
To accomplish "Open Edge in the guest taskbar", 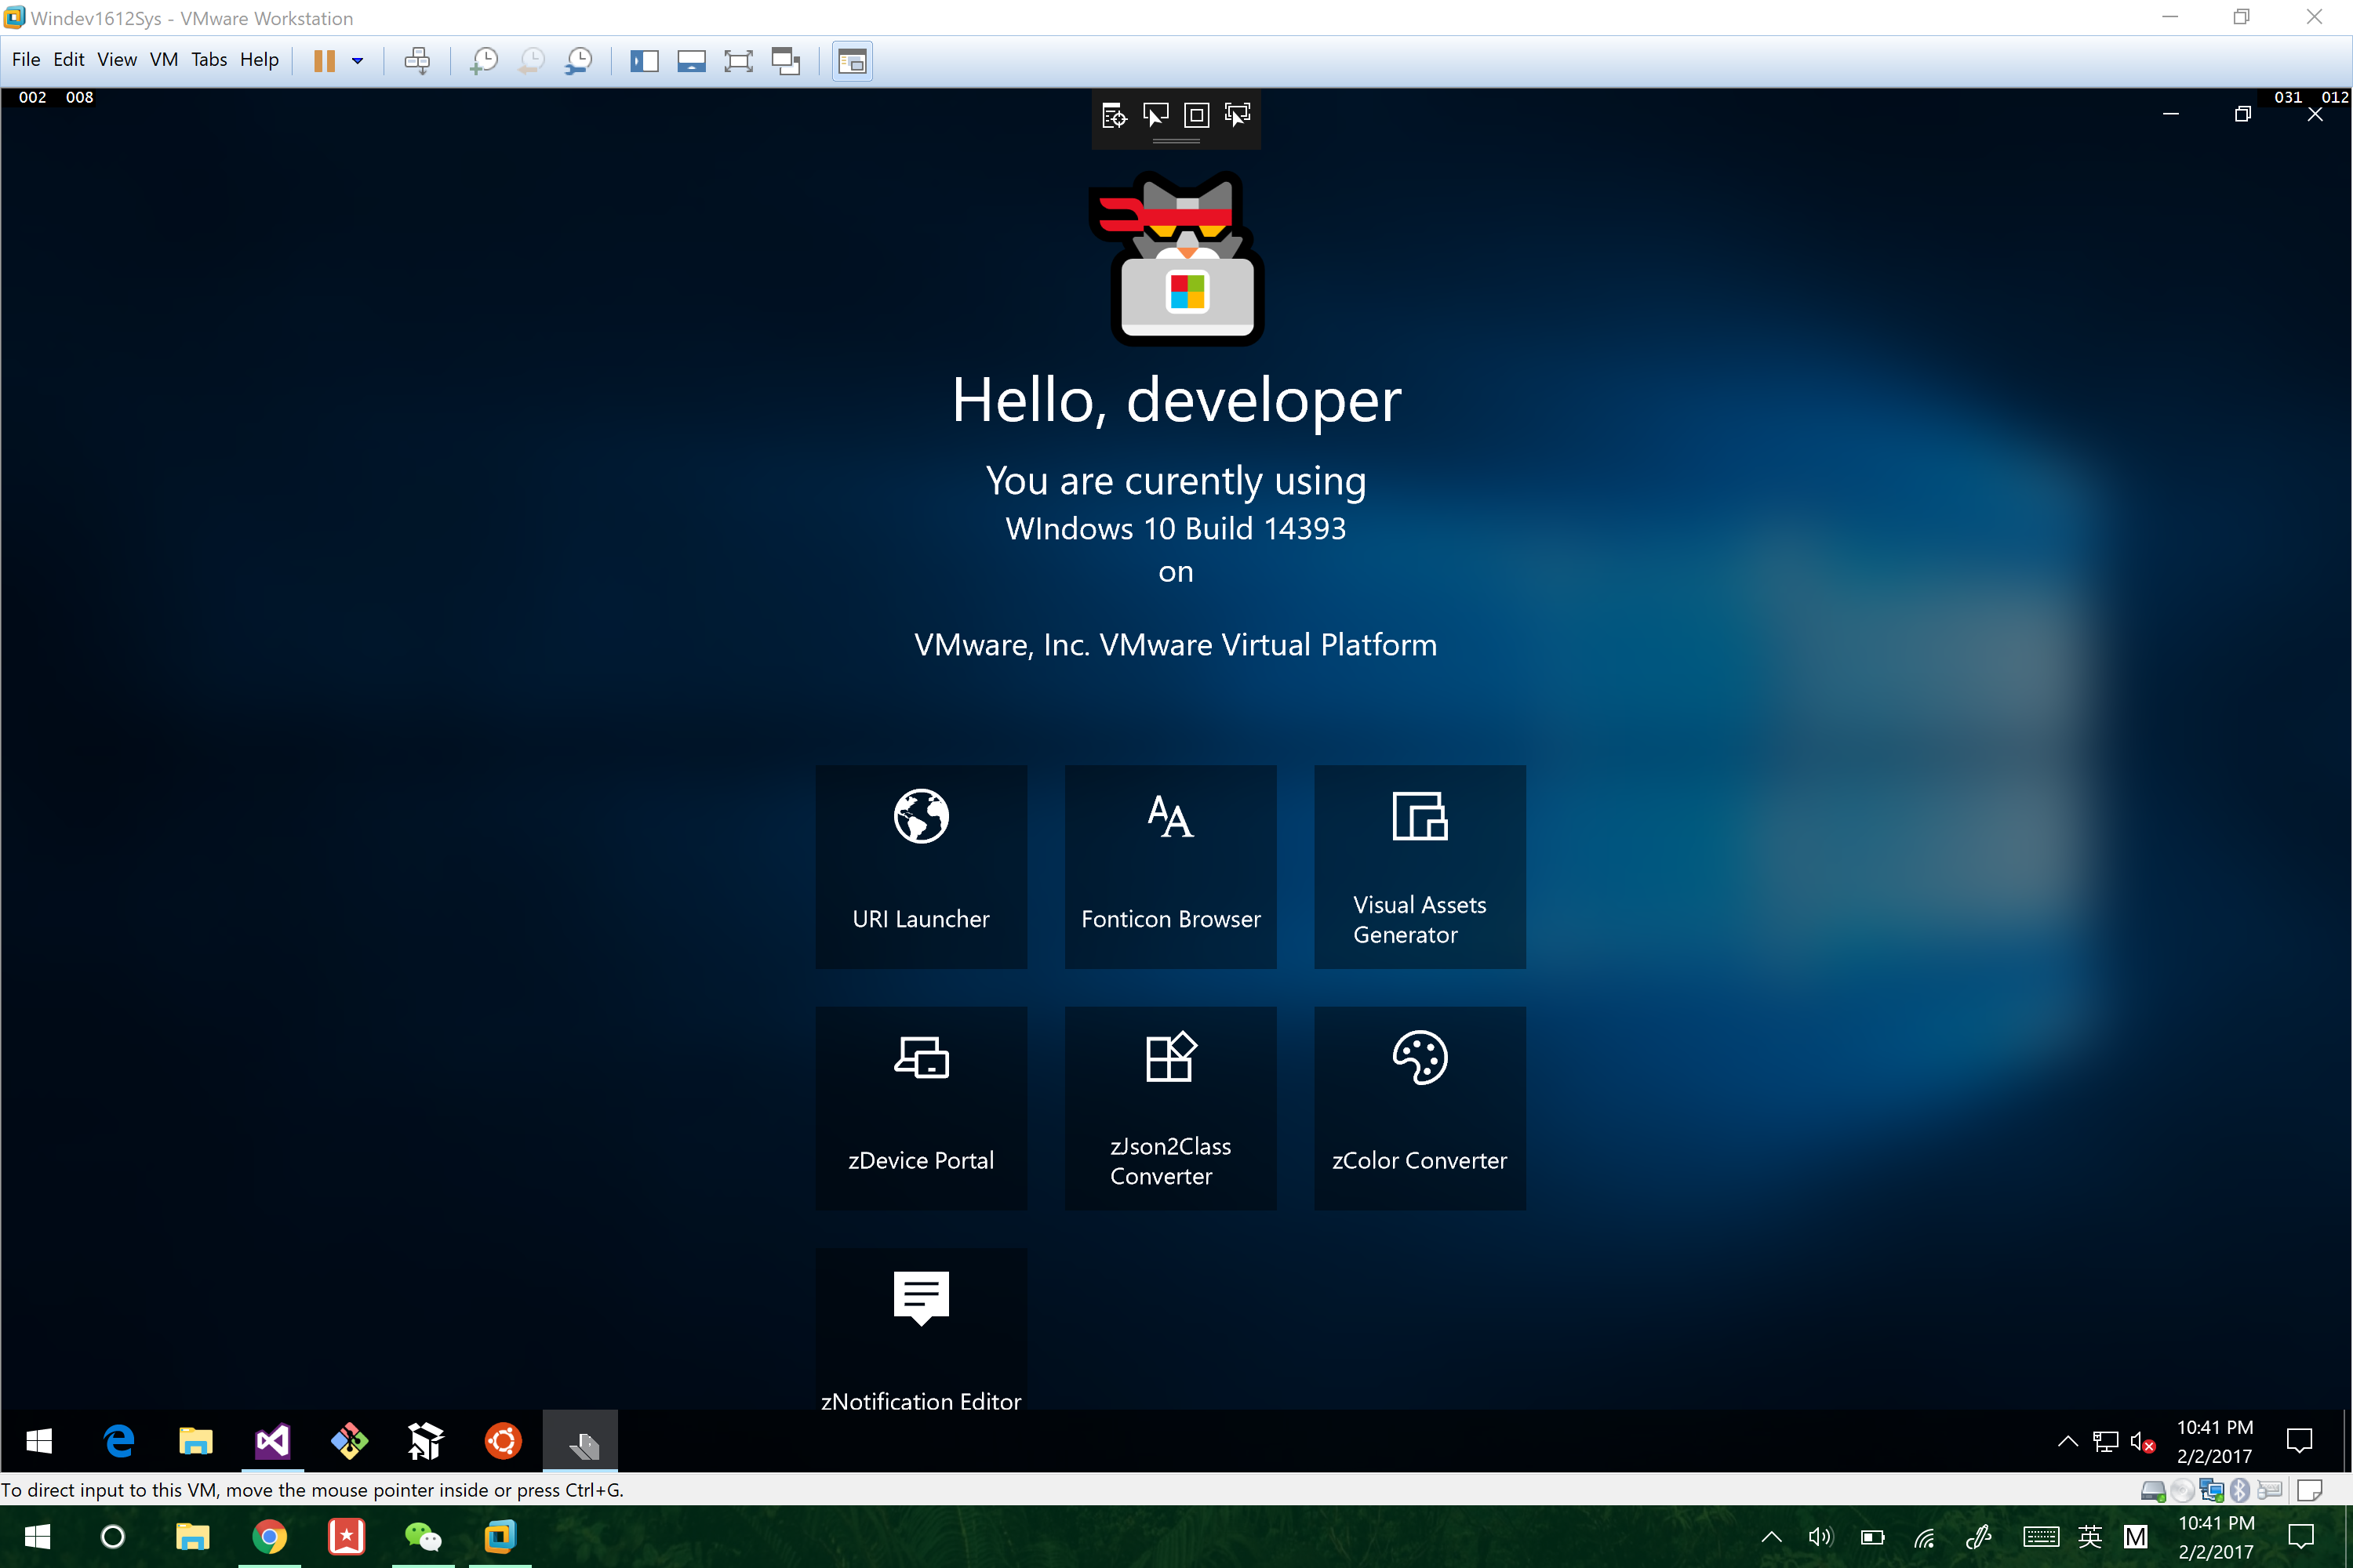I will [119, 1441].
